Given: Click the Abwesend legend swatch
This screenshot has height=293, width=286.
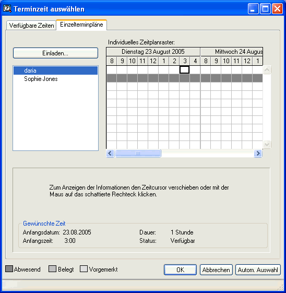Looking at the screenshot, I should click(x=9, y=268).
